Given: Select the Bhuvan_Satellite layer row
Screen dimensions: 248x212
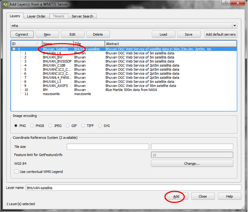Looking at the screenshot, I should (x=124, y=49).
